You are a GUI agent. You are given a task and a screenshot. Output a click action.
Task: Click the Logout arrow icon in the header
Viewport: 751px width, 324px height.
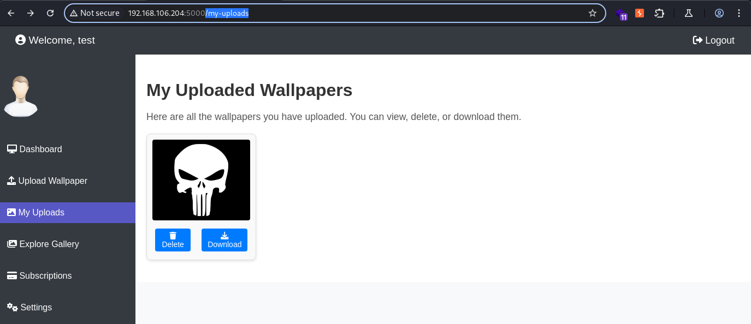(697, 40)
